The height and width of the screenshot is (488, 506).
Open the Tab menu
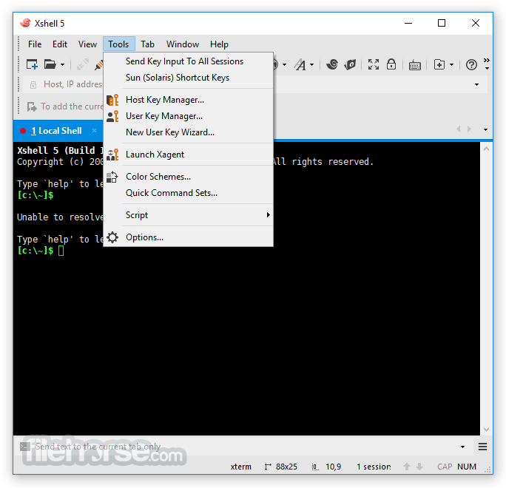point(147,44)
